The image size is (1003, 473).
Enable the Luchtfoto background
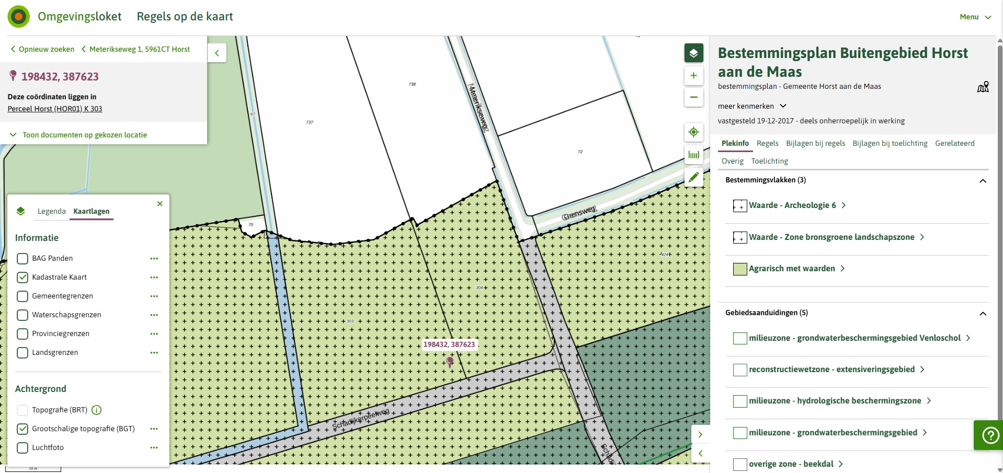[x=22, y=448]
